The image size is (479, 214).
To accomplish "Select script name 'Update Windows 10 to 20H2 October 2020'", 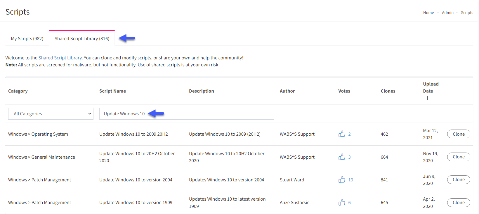I will coord(137,157).
